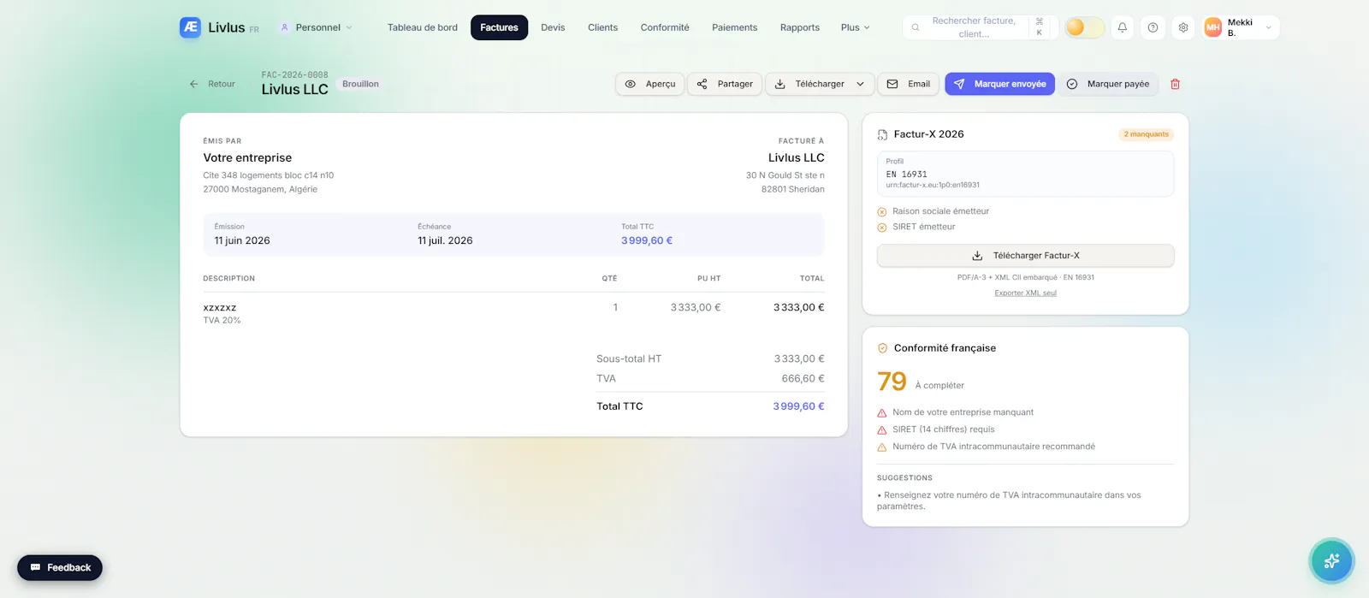Screen dimensions: 1369x598
Task: Open the Paiements page
Action: [x=734, y=27]
